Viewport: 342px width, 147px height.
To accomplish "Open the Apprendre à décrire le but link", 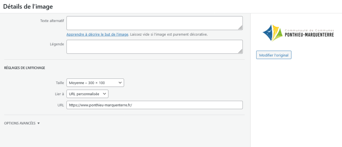I will [97, 34].
